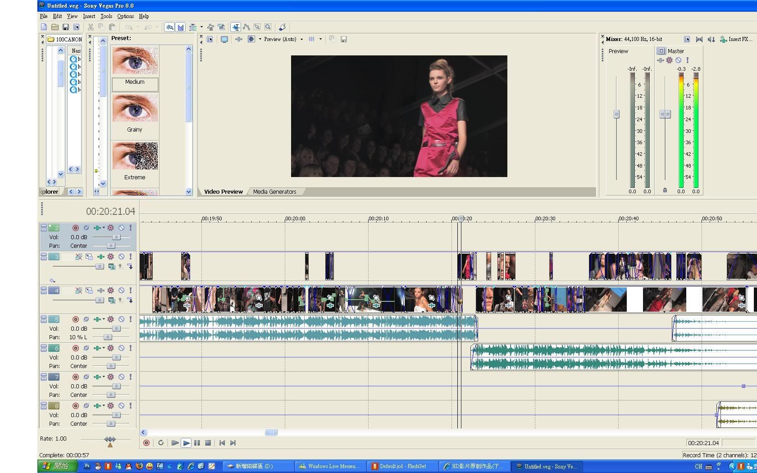Screen dimensions: 757x473
Task: Open the 100CANON folder dropdown
Action: tap(65, 39)
